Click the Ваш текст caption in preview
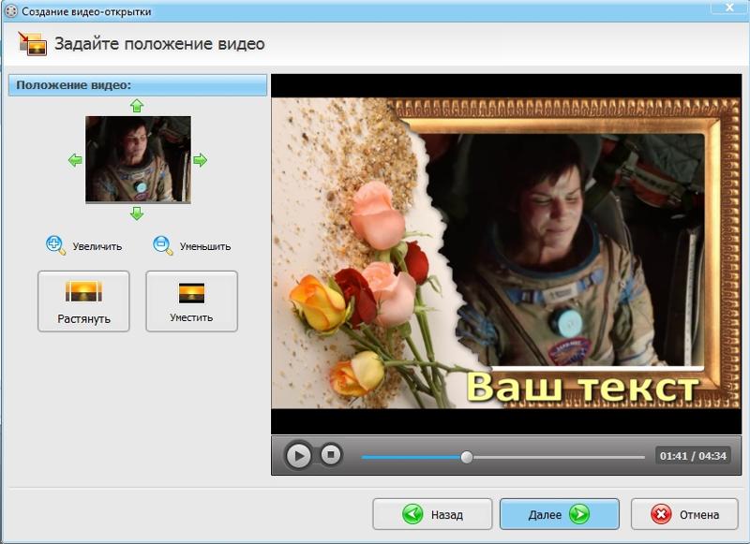Screen dimensions: 750x544 [x=581, y=388]
